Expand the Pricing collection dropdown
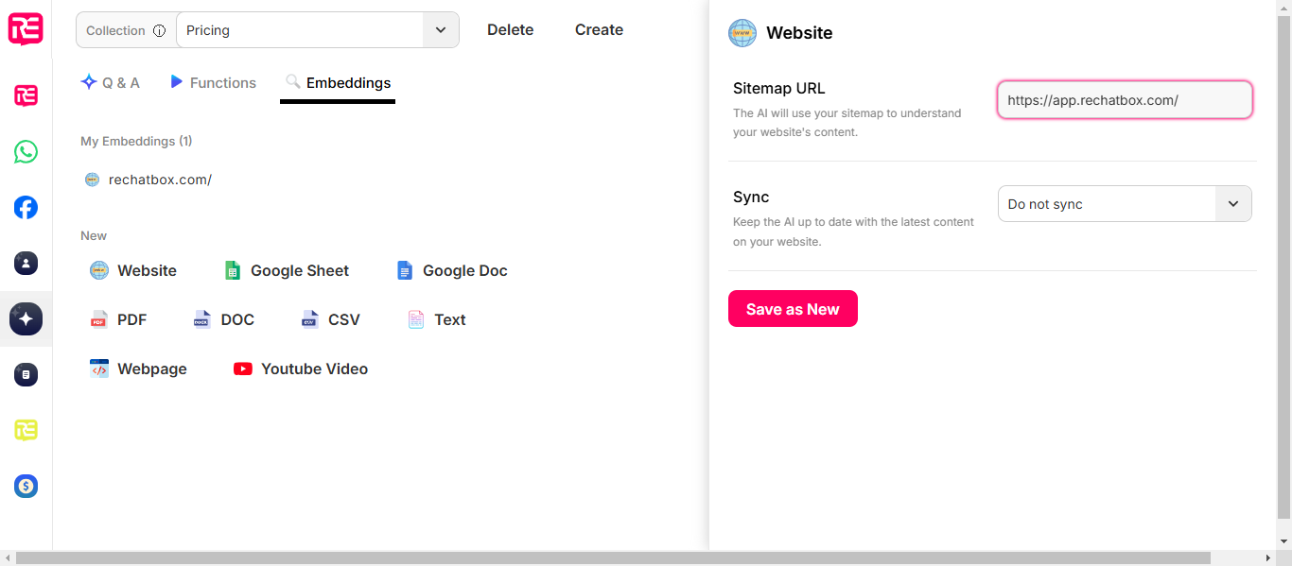The height and width of the screenshot is (566, 1292). point(317,30)
